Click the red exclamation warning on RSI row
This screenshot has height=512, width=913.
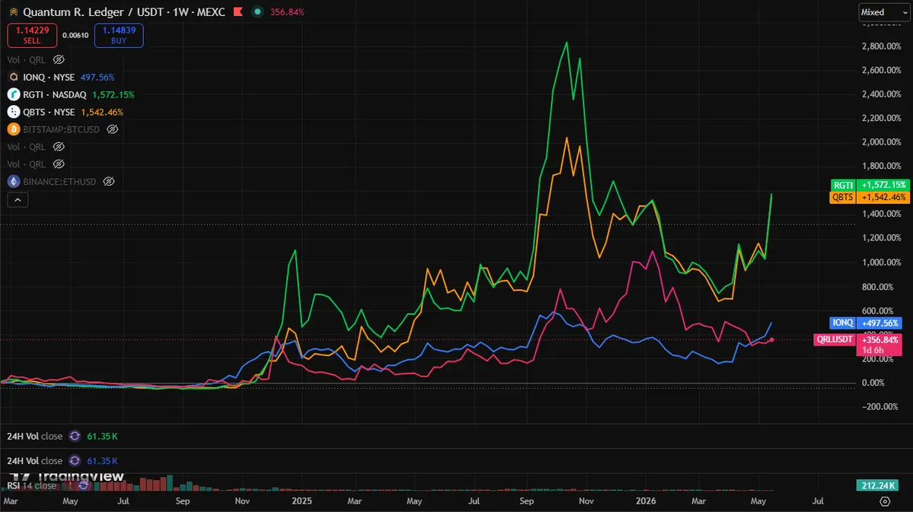(71, 485)
